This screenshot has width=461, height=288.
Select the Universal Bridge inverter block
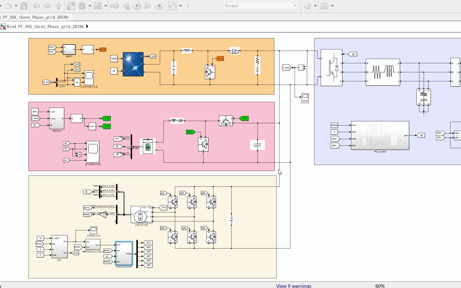pos(331,67)
